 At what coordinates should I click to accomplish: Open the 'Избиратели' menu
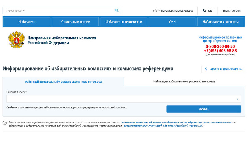coord(27,22)
